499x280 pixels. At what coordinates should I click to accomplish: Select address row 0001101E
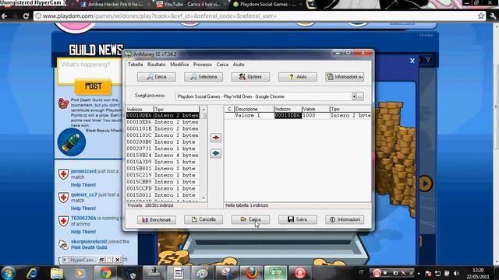(x=163, y=129)
